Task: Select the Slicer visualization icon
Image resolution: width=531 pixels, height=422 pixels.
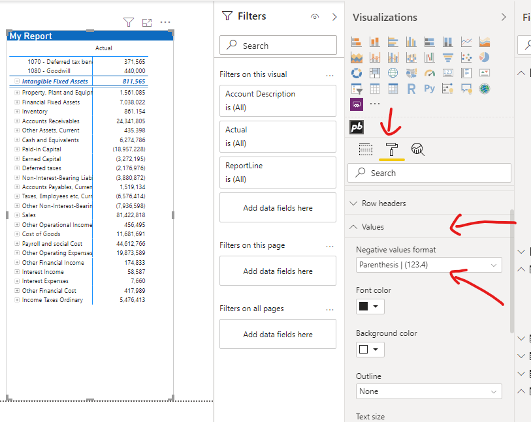Action: [356, 89]
